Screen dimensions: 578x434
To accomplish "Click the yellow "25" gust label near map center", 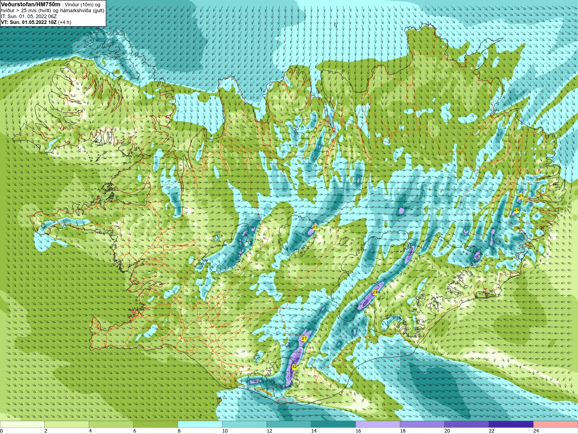I will tap(315, 227).
